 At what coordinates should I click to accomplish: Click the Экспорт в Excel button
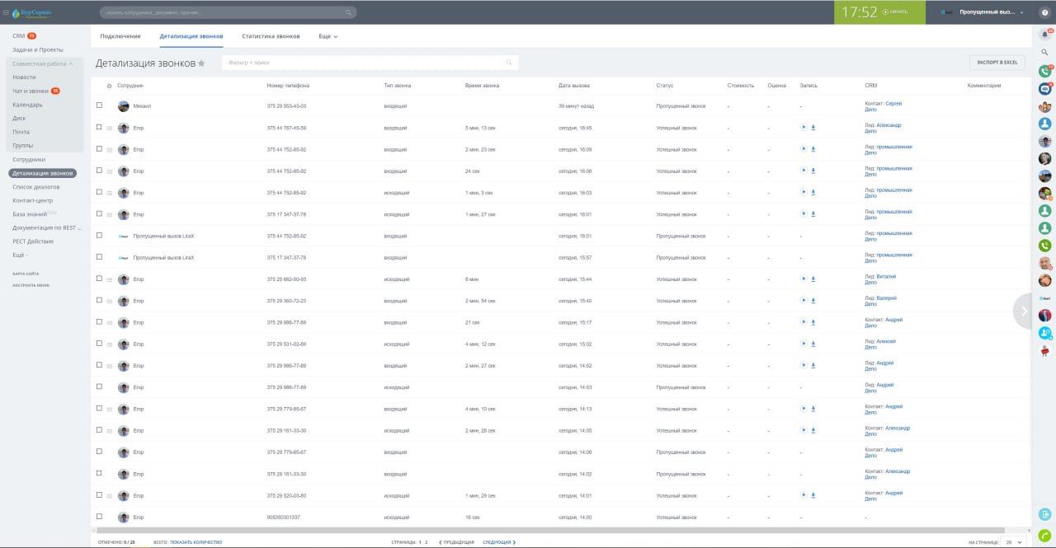[x=997, y=63]
